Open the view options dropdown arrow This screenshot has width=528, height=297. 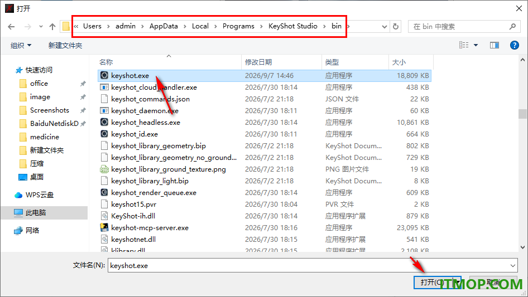click(476, 45)
